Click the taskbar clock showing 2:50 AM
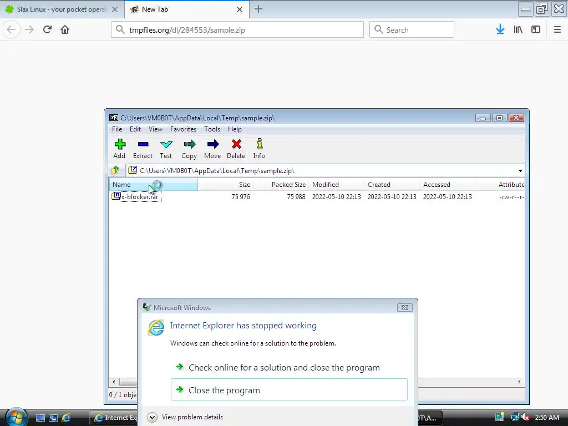The image size is (568, 426). click(x=547, y=417)
